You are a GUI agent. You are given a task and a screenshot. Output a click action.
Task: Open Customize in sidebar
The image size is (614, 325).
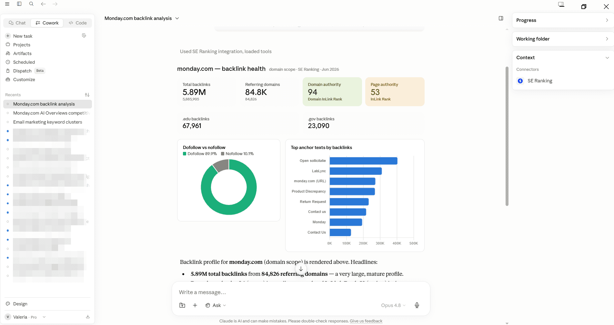pos(24,79)
